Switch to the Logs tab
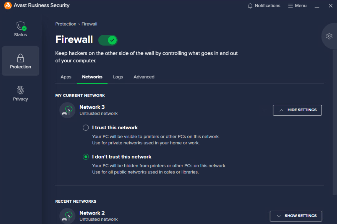The height and width of the screenshot is (224, 337). (118, 77)
